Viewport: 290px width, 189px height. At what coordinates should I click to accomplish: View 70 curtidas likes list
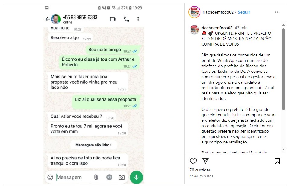200,170
